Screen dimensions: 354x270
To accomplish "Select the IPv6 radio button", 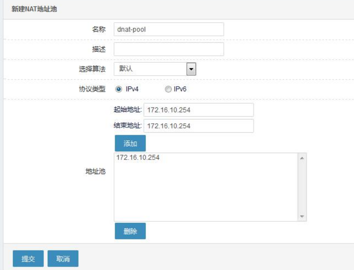I will [x=168, y=89].
